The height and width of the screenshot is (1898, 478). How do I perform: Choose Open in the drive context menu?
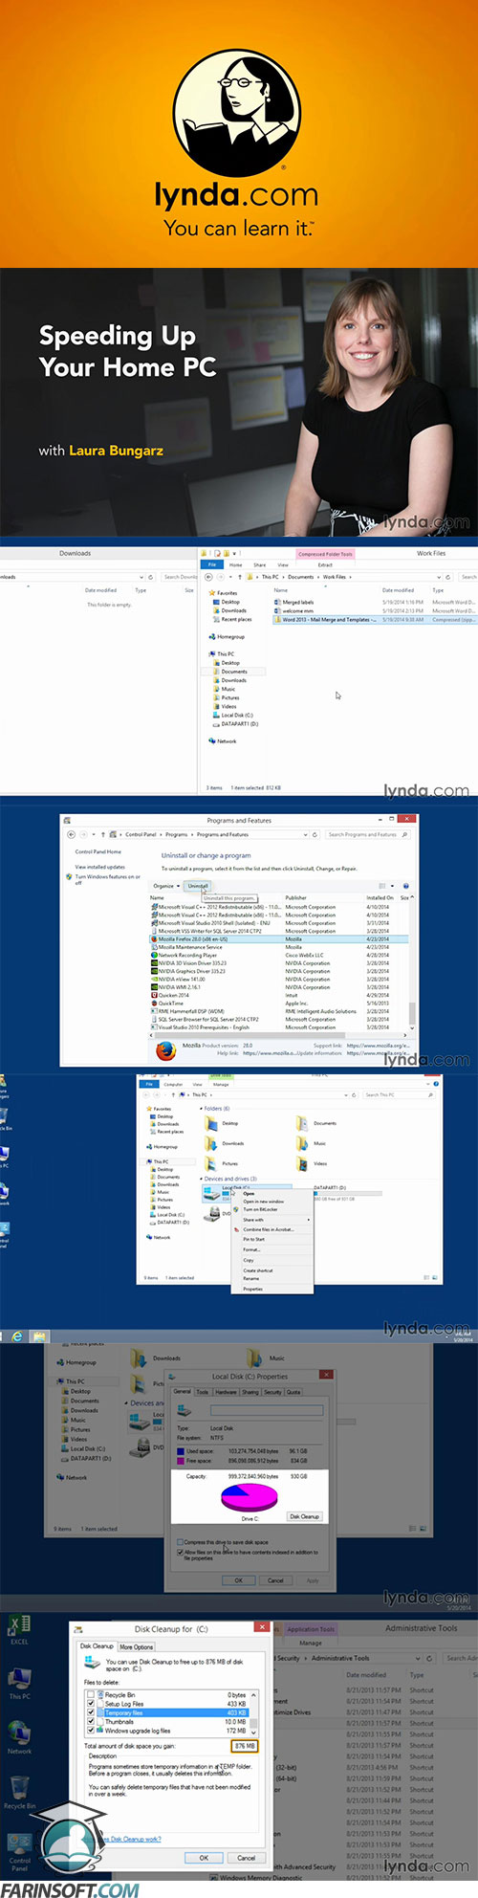[250, 1194]
